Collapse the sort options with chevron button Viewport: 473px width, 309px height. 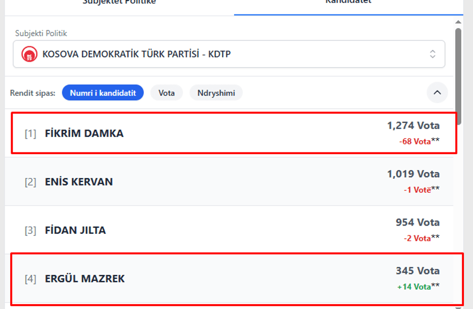point(437,93)
